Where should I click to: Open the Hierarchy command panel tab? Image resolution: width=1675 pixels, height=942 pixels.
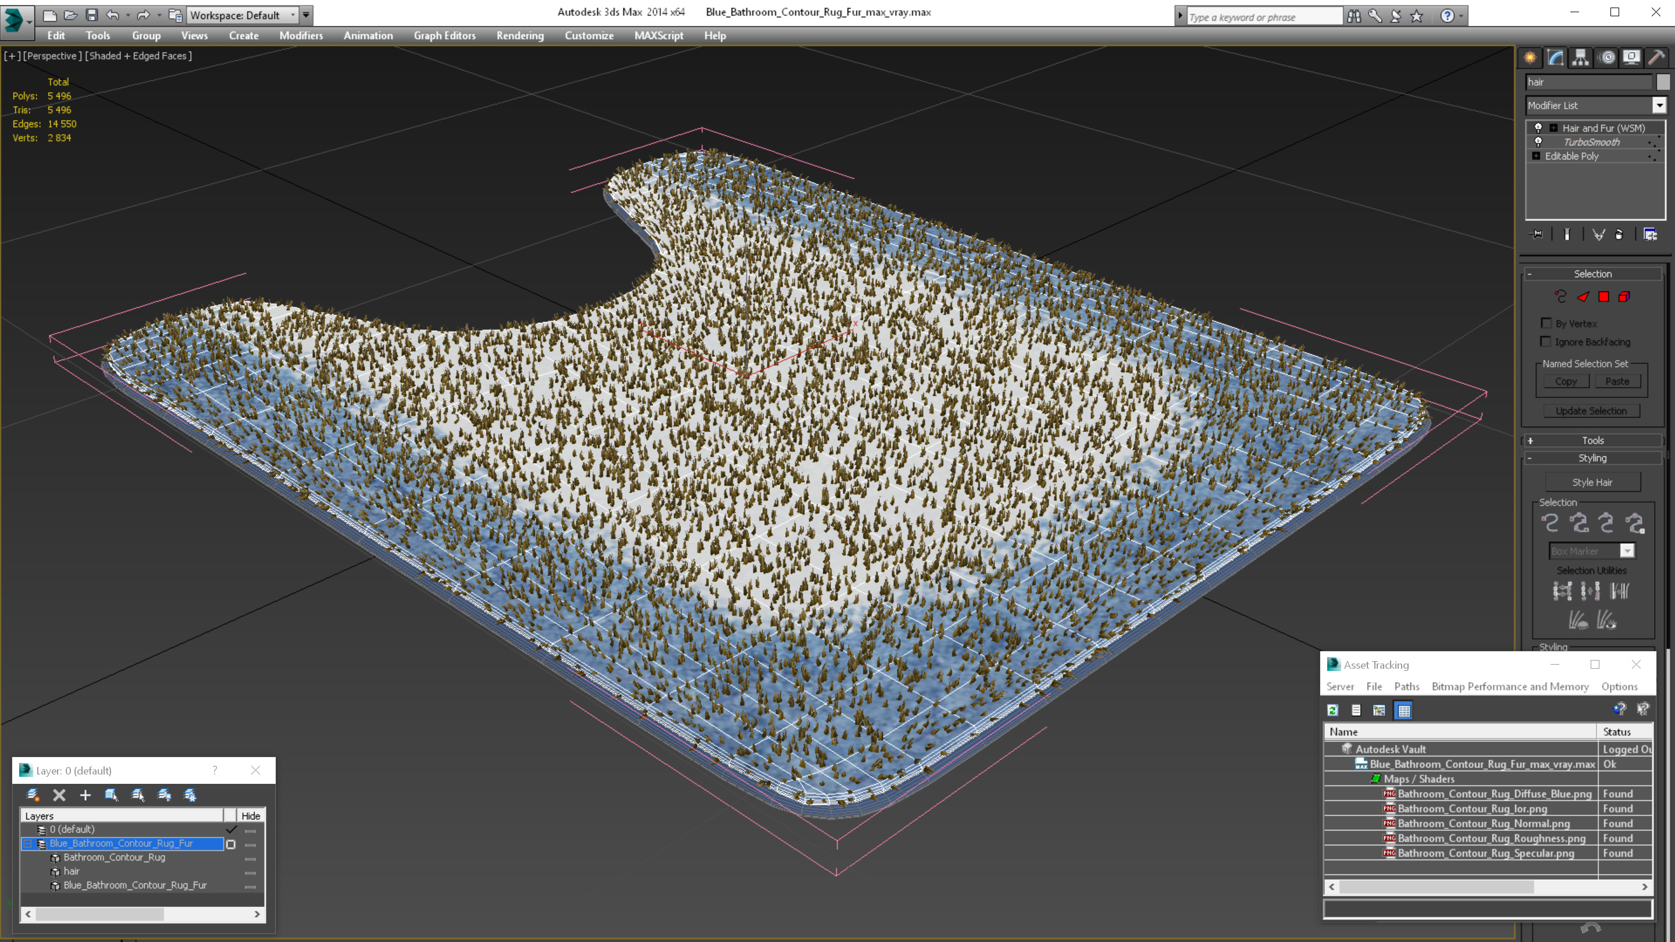[x=1581, y=57]
